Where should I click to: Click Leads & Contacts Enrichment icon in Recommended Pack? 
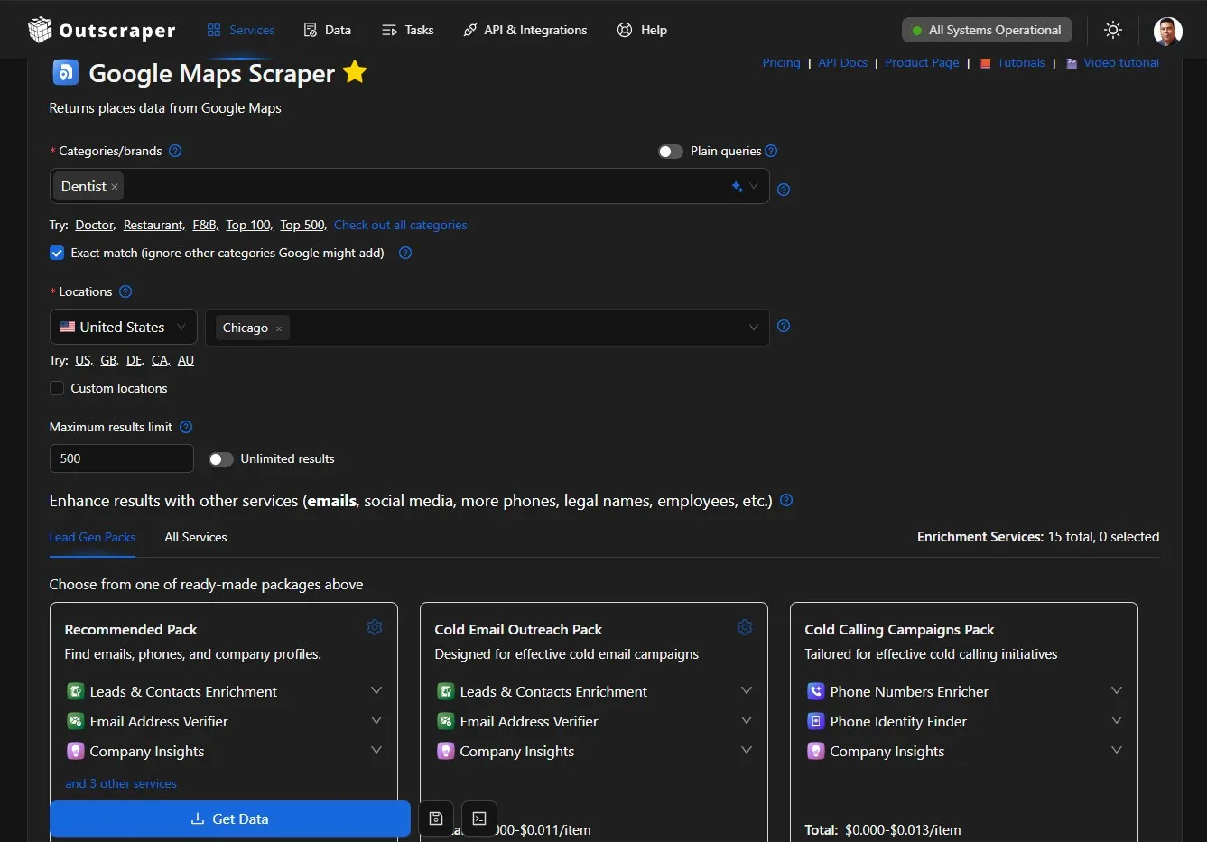75,691
